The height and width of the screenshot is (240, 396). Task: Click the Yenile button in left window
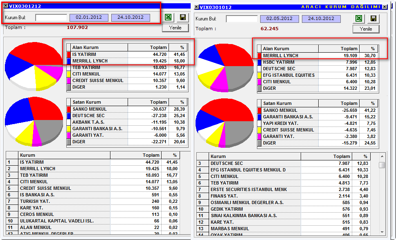pos(175,28)
